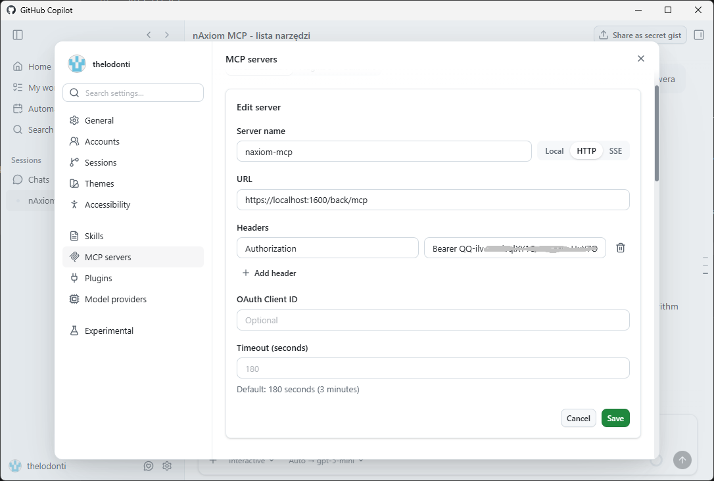Viewport: 714px width, 481px height.
Task: Click the OAuth Client ID field
Action: [x=433, y=320]
